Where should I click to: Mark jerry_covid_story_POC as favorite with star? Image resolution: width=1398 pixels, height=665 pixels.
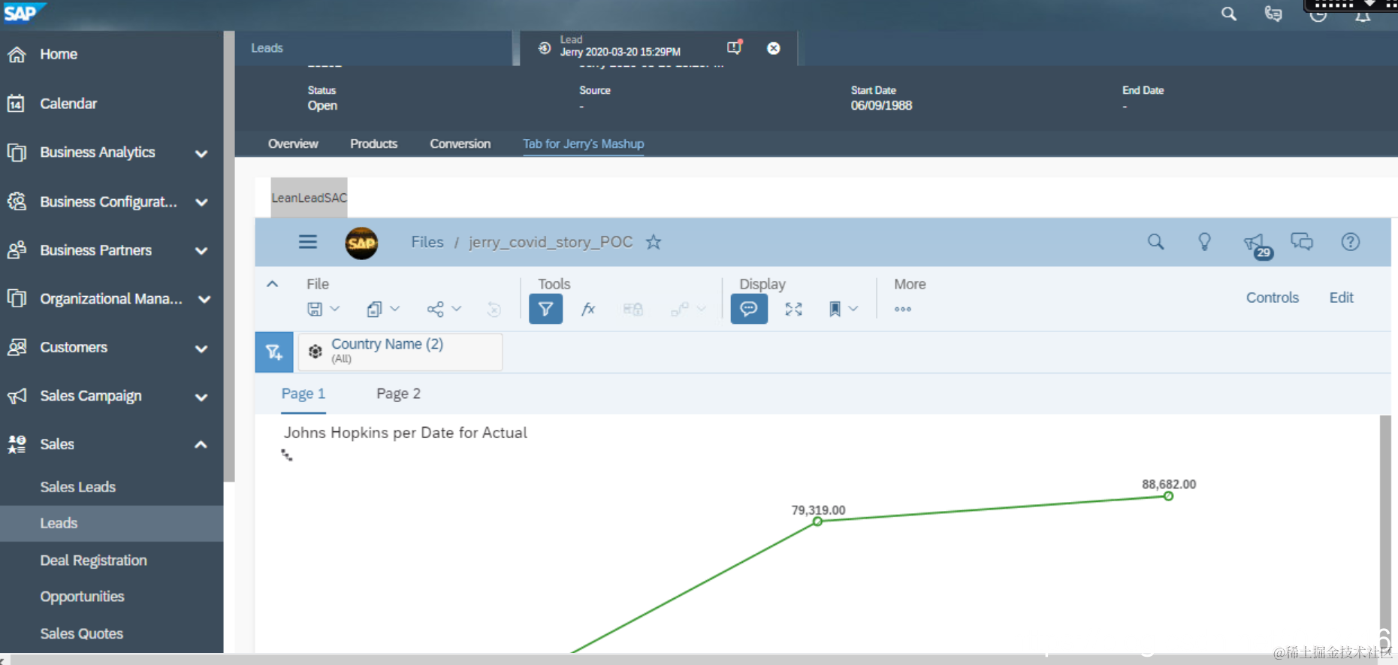(x=654, y=242)
